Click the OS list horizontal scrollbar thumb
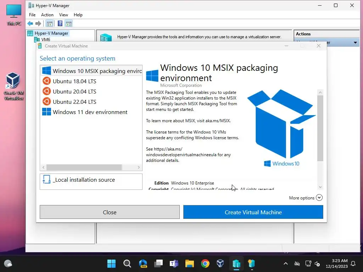Viewport: 363px width, 272px height. 84,167
